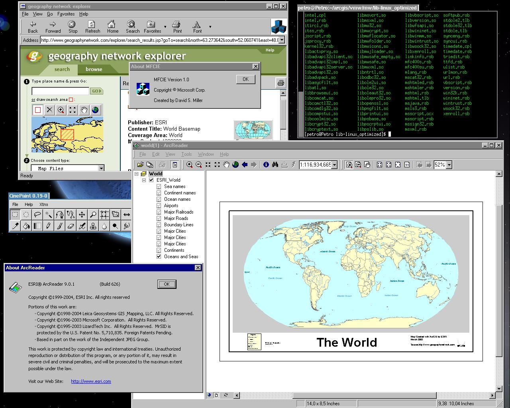The width and height of the screenshot is (510, 408).
Task: Toggle the Major Roads layer checkbox
Action: [x=159, y=218]
